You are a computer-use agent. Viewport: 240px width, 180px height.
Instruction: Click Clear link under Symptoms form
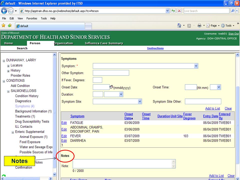pyautogui.click(x=228, y=108)
